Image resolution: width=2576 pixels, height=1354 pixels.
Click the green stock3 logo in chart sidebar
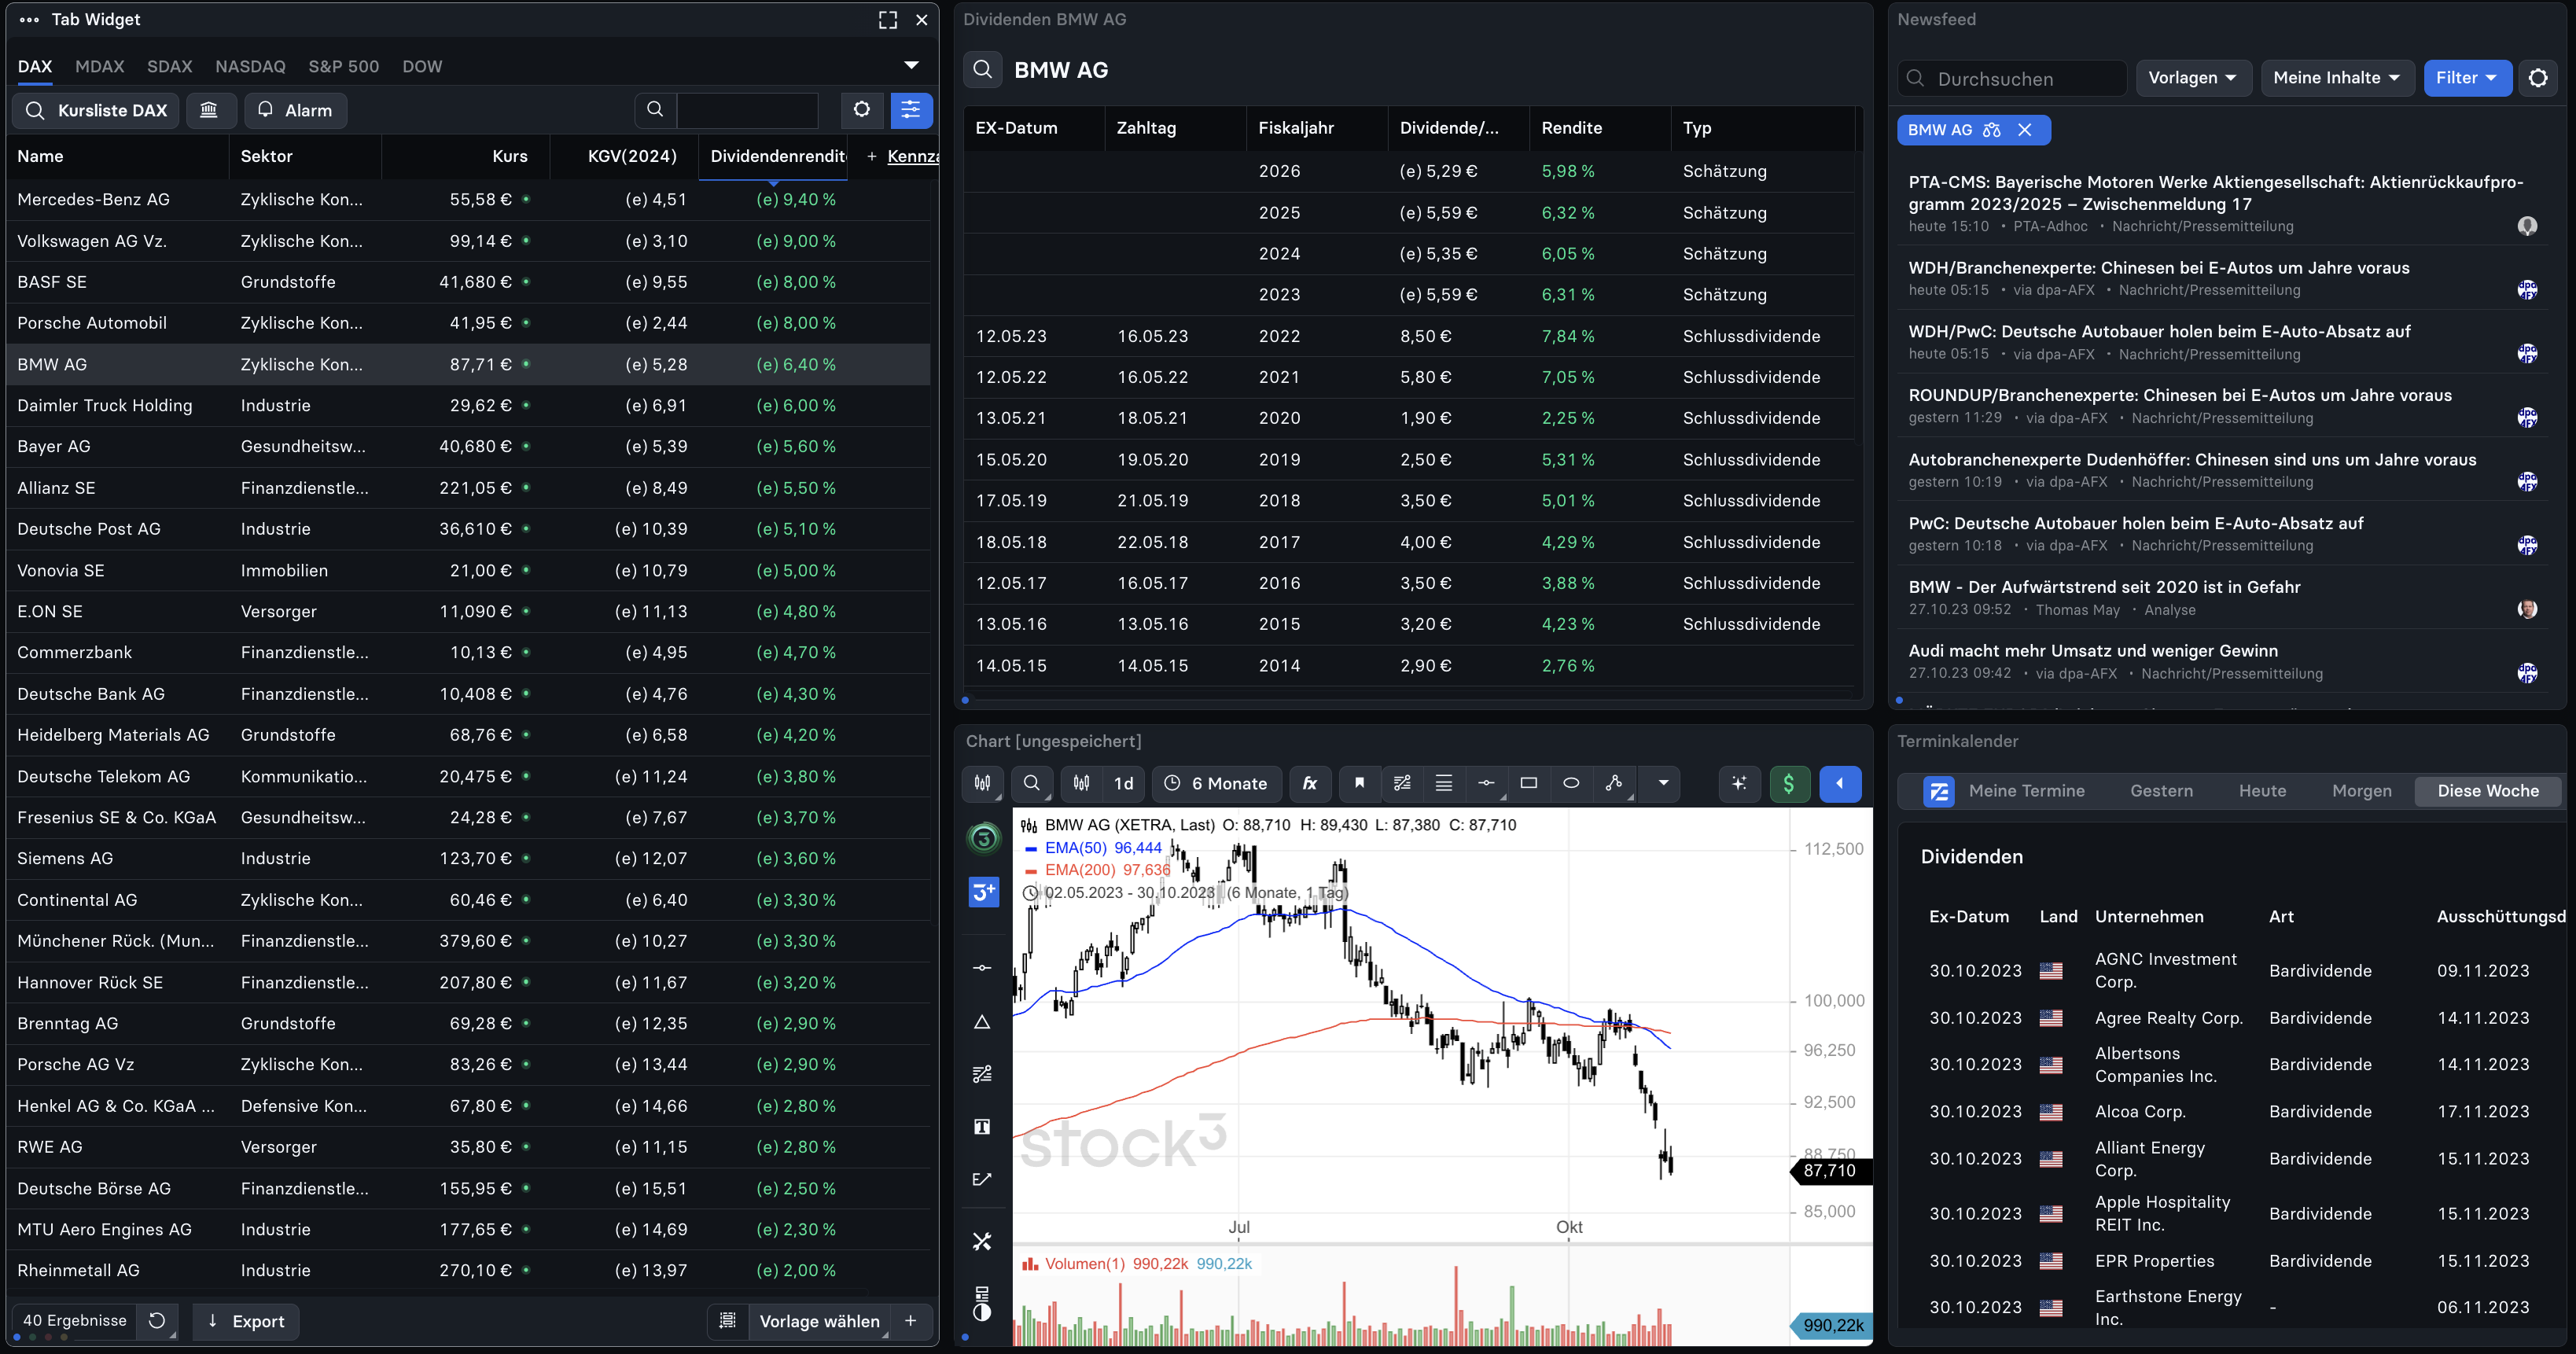pos(984,838)
